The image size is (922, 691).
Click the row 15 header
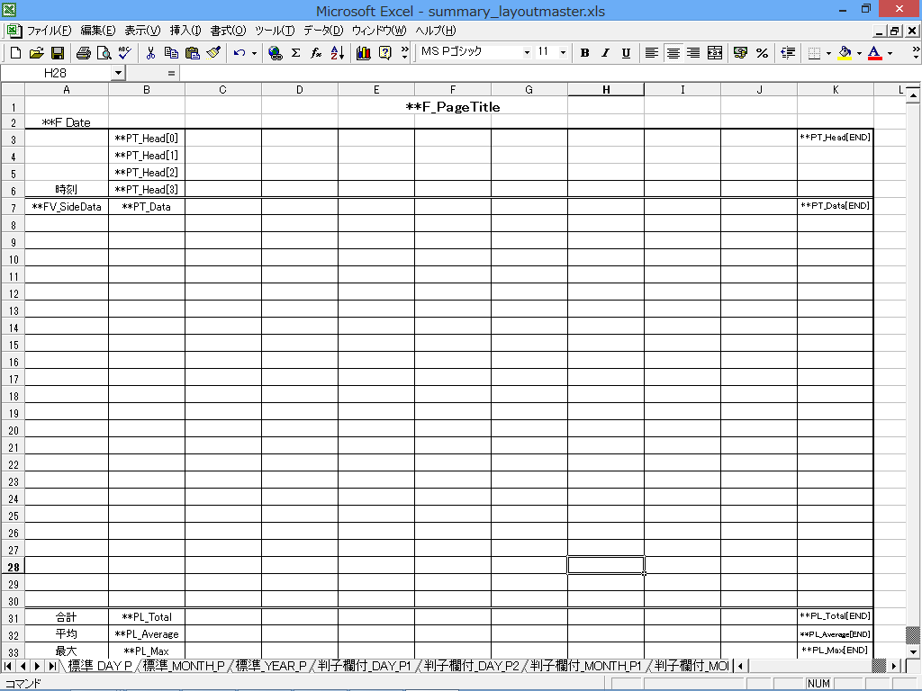(x=13, y=345)
